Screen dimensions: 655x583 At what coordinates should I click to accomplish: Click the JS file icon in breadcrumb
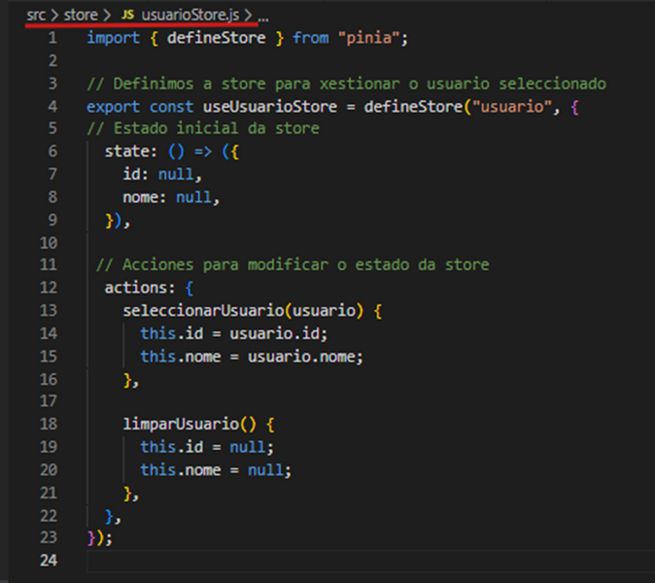[x=128, y=16]
